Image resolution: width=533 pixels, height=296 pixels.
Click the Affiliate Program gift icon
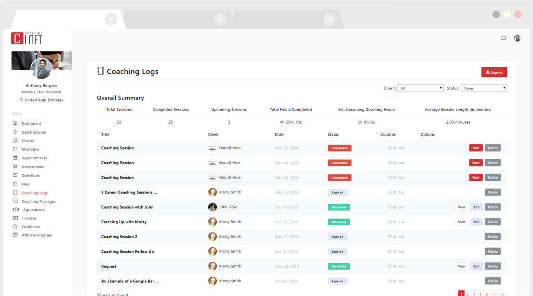(15, 235)
